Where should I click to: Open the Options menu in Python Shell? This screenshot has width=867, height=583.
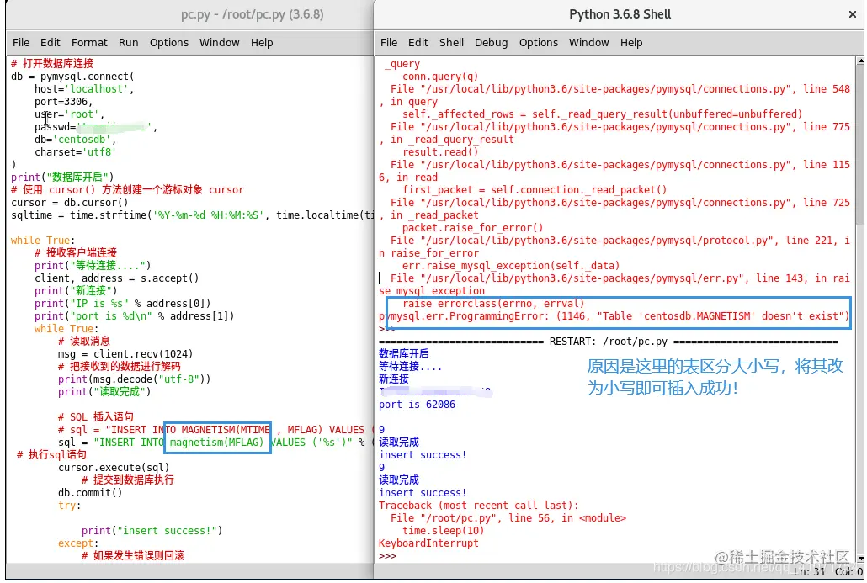point(538,43)
